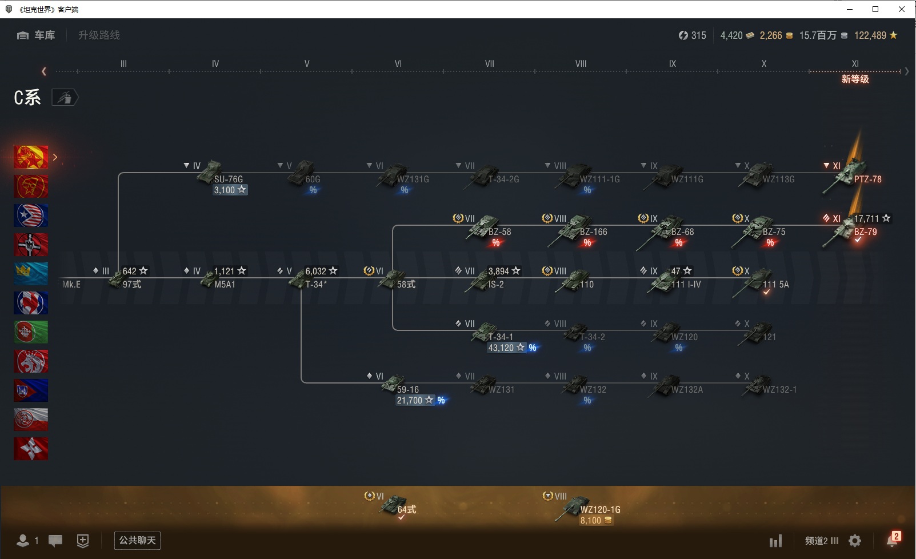Select the BZ-75 tank node

click(x=760, y=230)
